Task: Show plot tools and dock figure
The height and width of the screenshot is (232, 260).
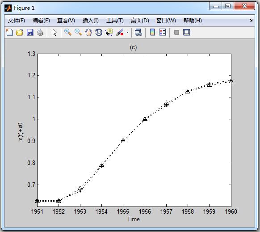Action: click(x=187, y=32)
